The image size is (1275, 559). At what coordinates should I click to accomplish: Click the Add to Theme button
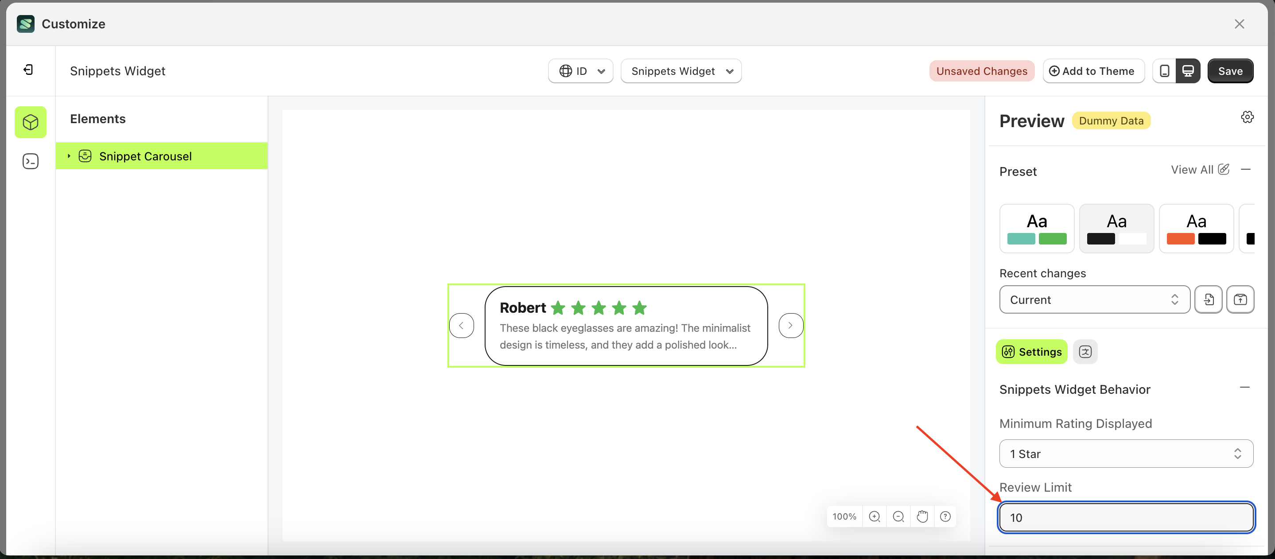[1093, 71]
